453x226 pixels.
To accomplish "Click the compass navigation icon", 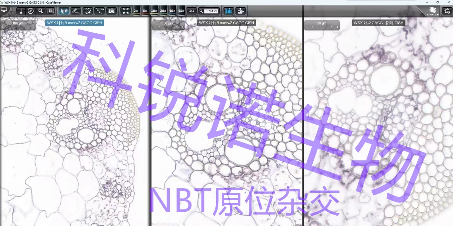I will [31, 11].
